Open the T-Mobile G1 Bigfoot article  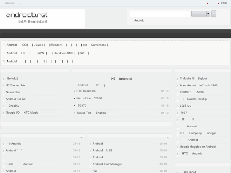tap(193, 78)
